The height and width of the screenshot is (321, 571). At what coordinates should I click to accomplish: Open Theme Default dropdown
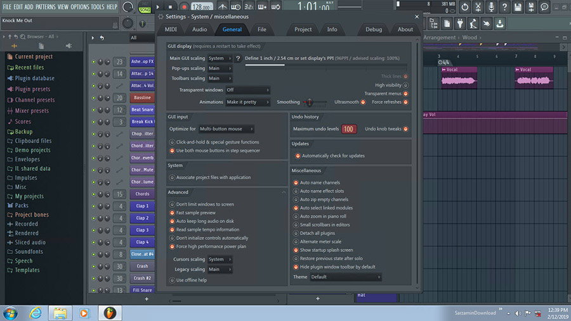click(346, 277)
